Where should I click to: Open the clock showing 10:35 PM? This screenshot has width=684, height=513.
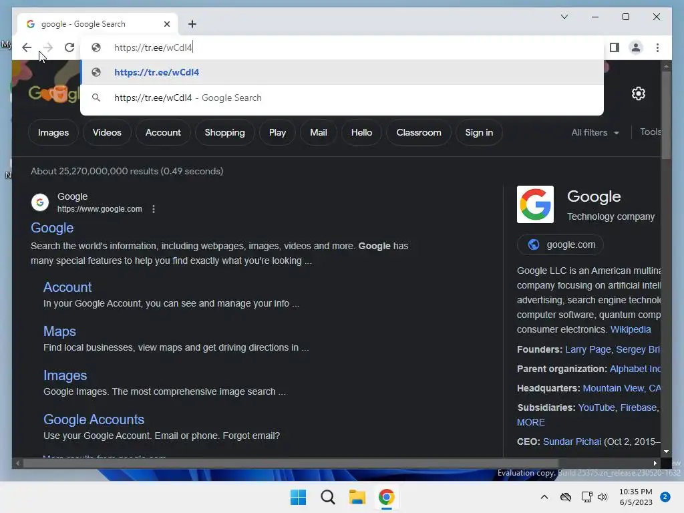tap(636, 497)
